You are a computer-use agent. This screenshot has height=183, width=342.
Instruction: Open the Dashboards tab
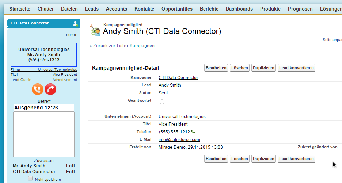239,9
